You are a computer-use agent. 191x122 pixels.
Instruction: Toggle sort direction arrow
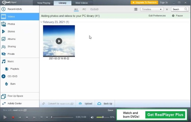tap(167, 9)
